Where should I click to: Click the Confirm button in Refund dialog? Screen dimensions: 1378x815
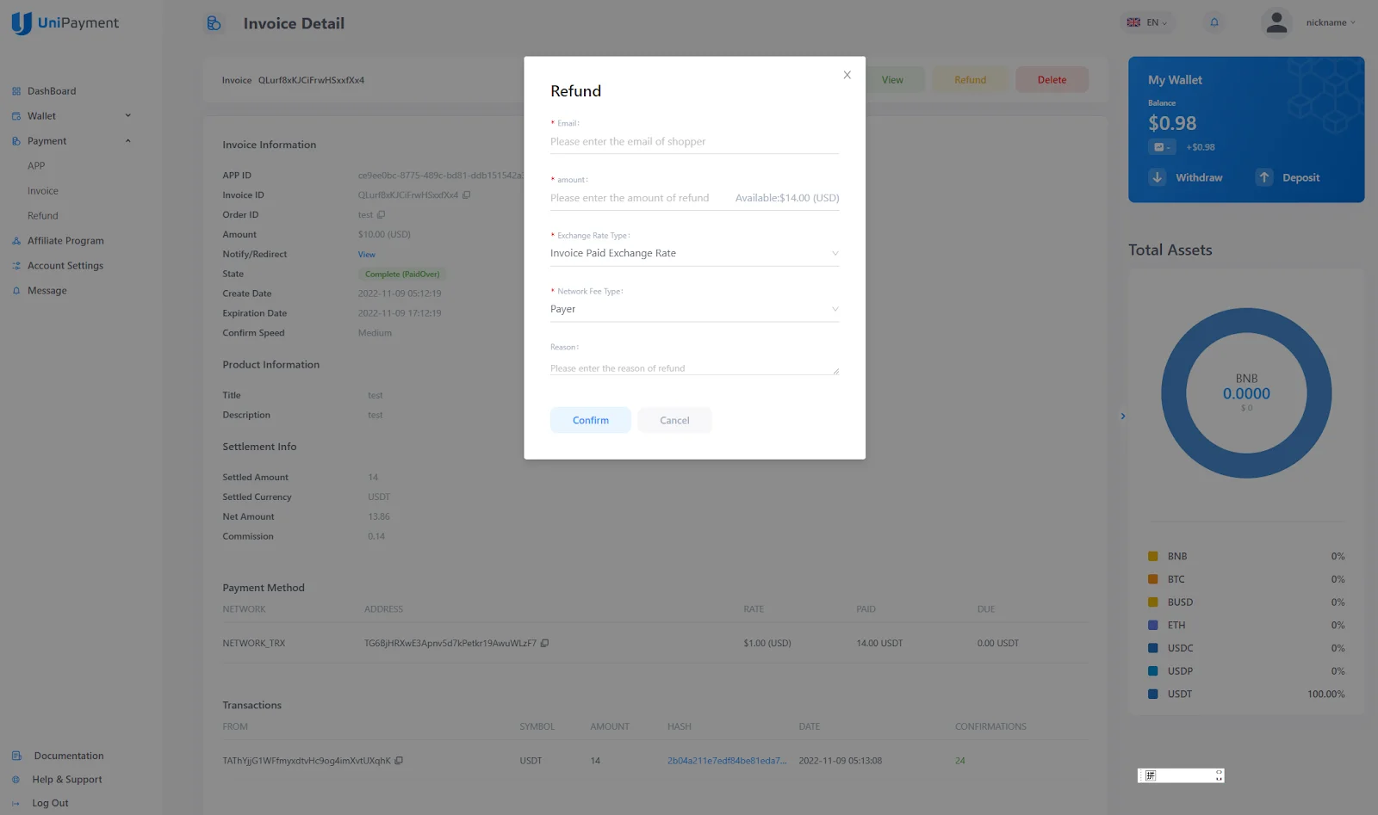point(589,420)
